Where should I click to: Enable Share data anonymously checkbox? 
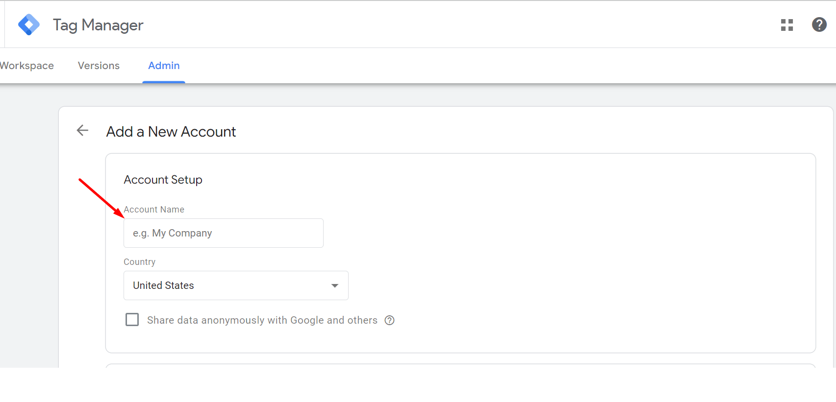[x=132, y=320]
